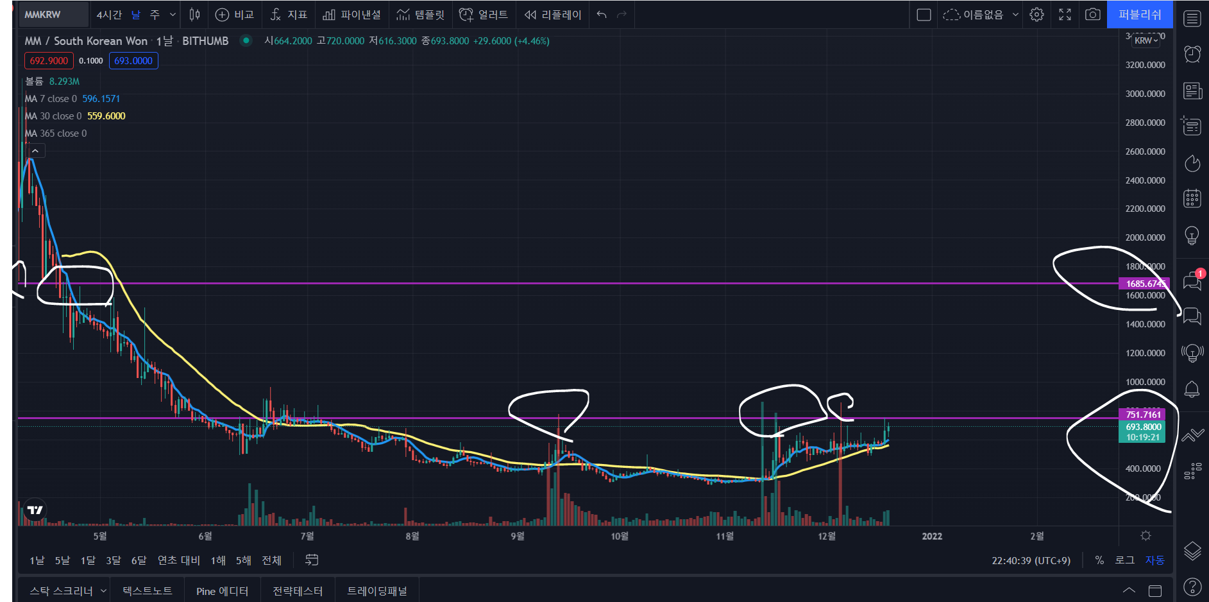
Task: Select the 주 weekly interval
Action: (x=155, y=14)
